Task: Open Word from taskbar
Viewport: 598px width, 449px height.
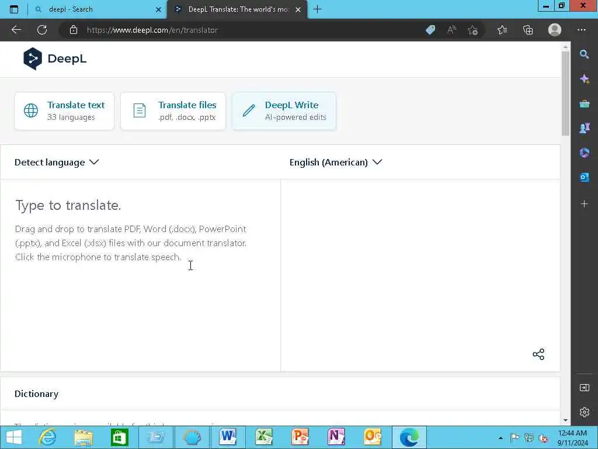Action: click(228, 437)
